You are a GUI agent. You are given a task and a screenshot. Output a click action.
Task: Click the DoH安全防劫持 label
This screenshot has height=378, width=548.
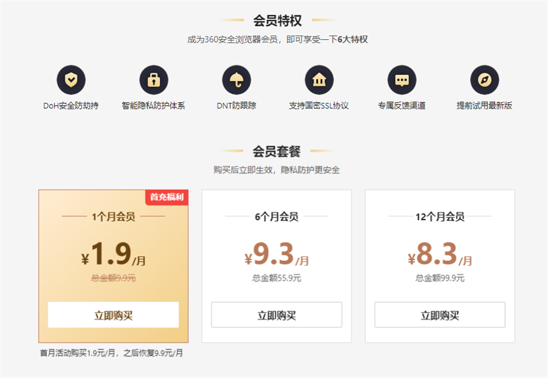tap(71, 106)
